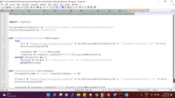
Task: Toggle synchronize horizontal scrolling icon
Action: click(53, 7)
